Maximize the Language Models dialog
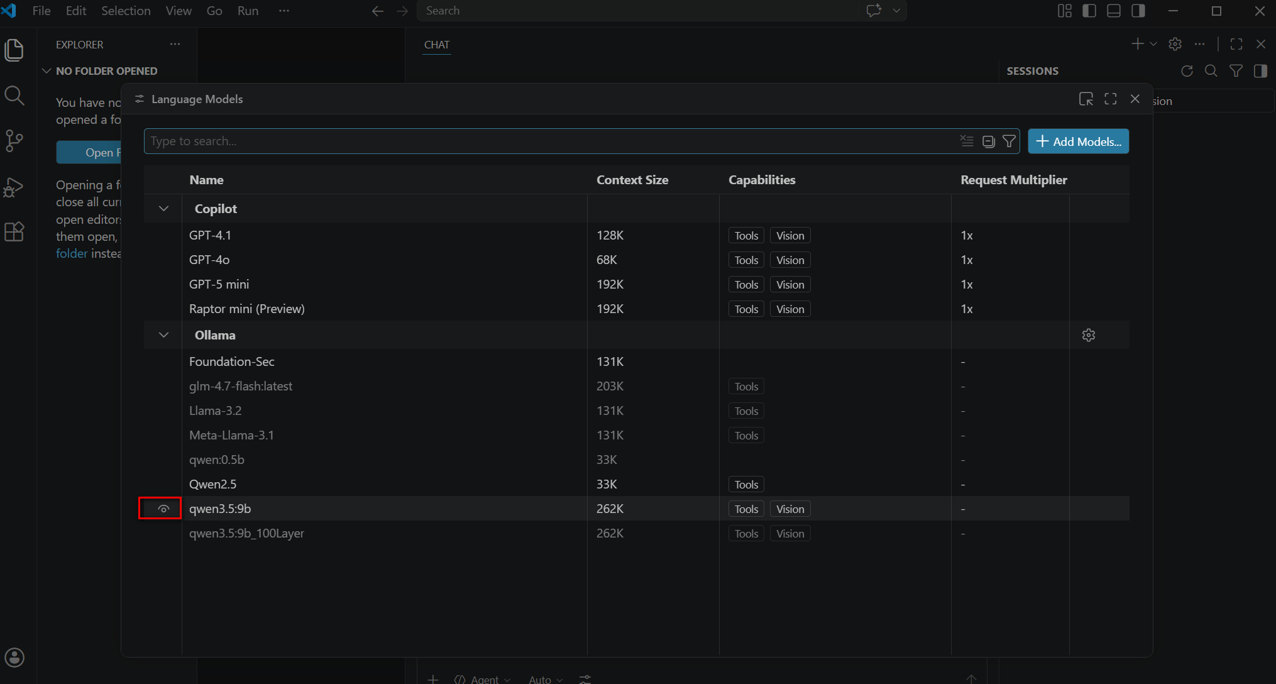The height and width of the screenshot is (684, 1276). point(1111,99)
